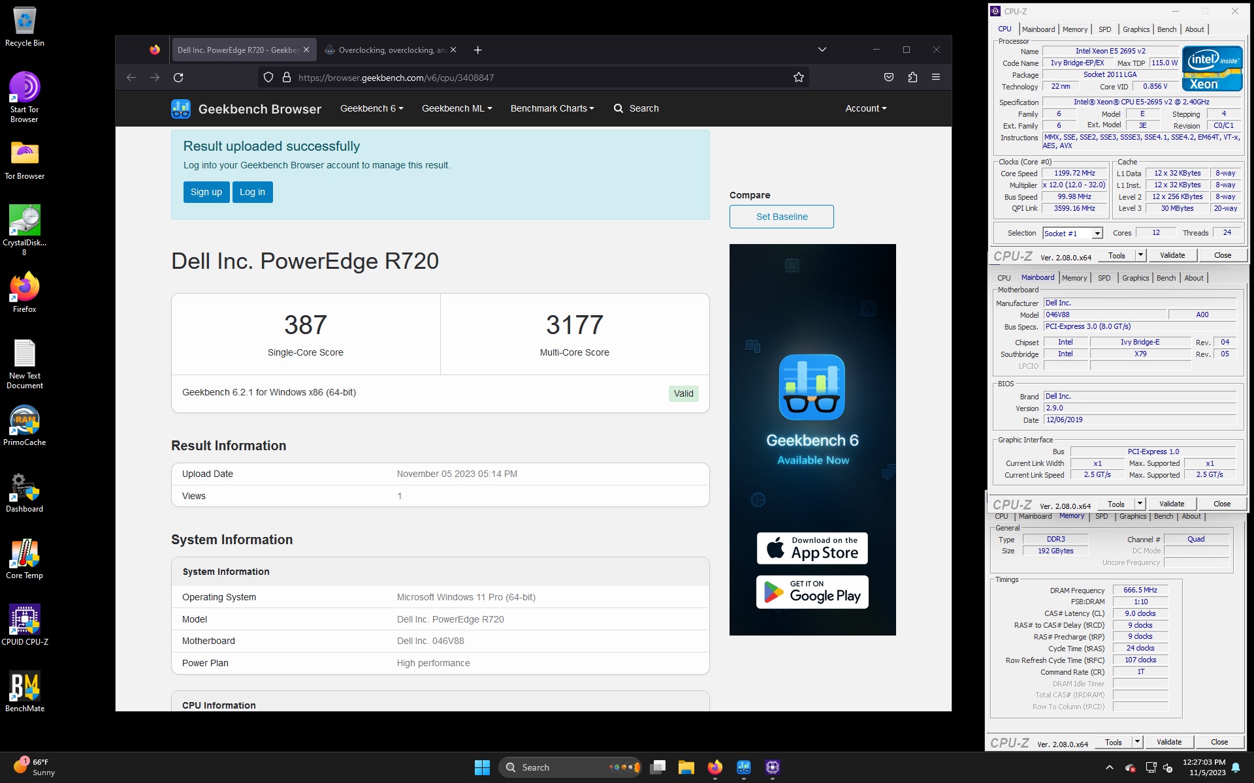
Task: Select Graphics tab in middle CPU-Z
Action: pos(1135,278)
